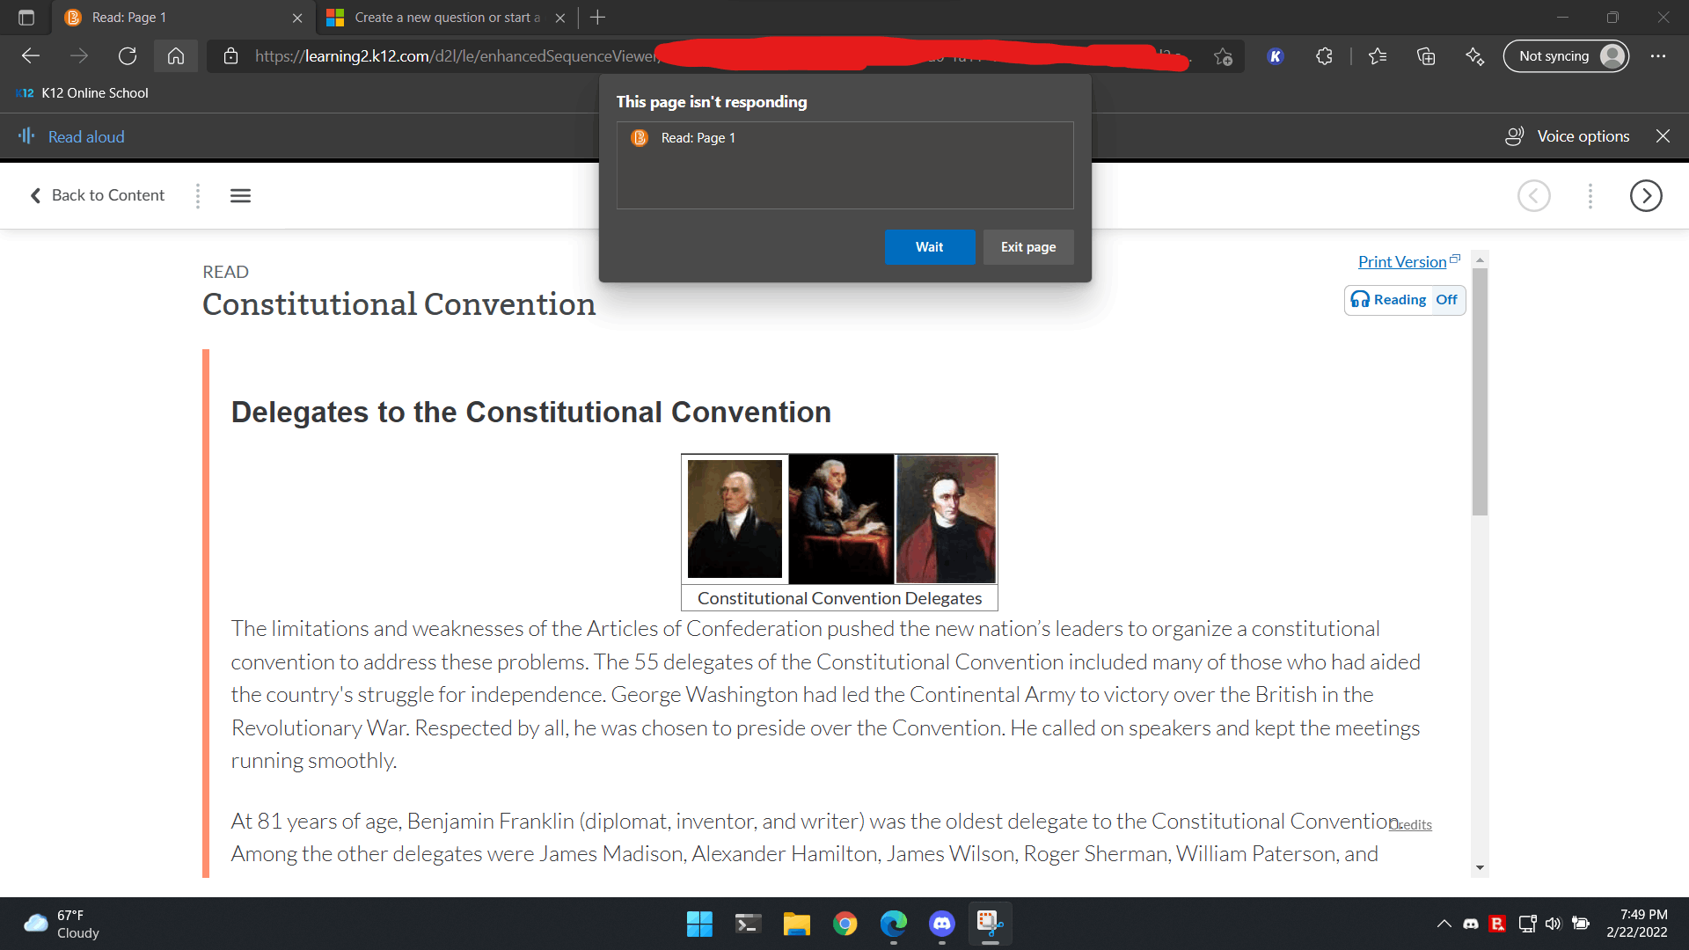
Task: Go to next page arrow
Action: 1645,195
